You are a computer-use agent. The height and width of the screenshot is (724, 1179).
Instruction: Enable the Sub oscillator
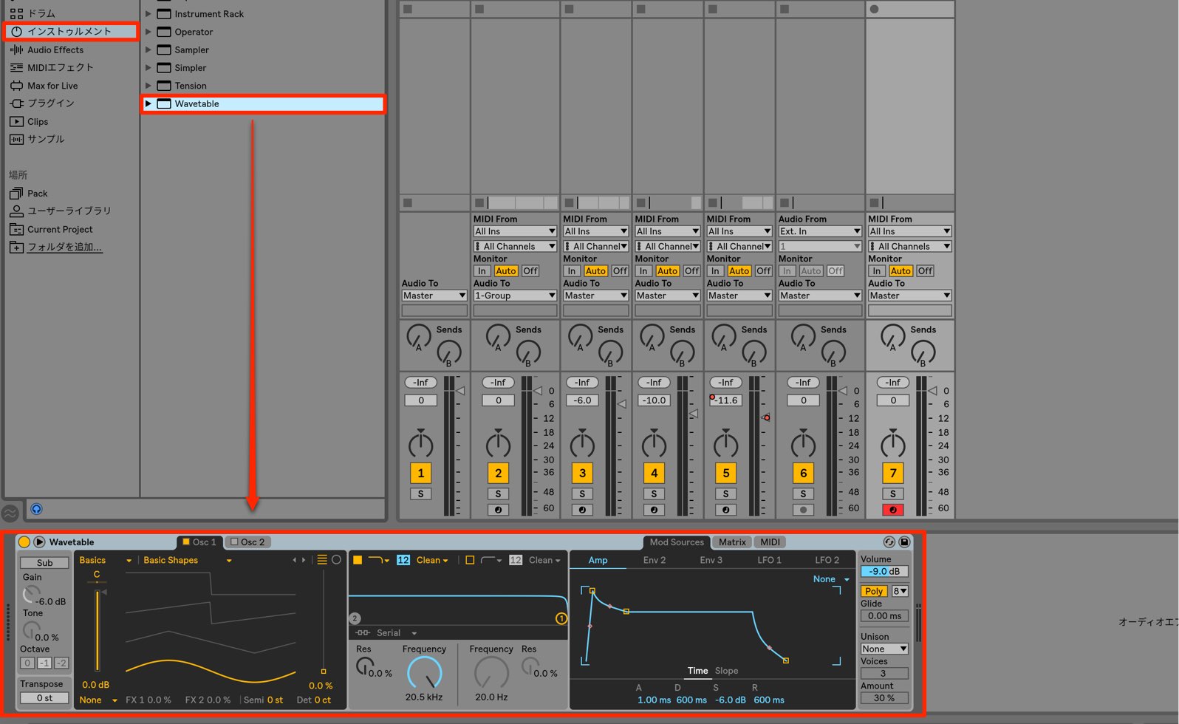[45, 562]
